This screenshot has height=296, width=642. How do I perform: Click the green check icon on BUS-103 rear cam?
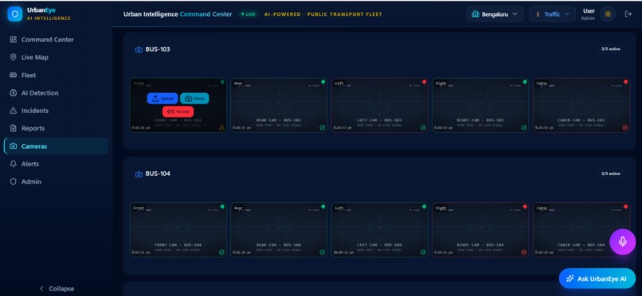point(323,127)
